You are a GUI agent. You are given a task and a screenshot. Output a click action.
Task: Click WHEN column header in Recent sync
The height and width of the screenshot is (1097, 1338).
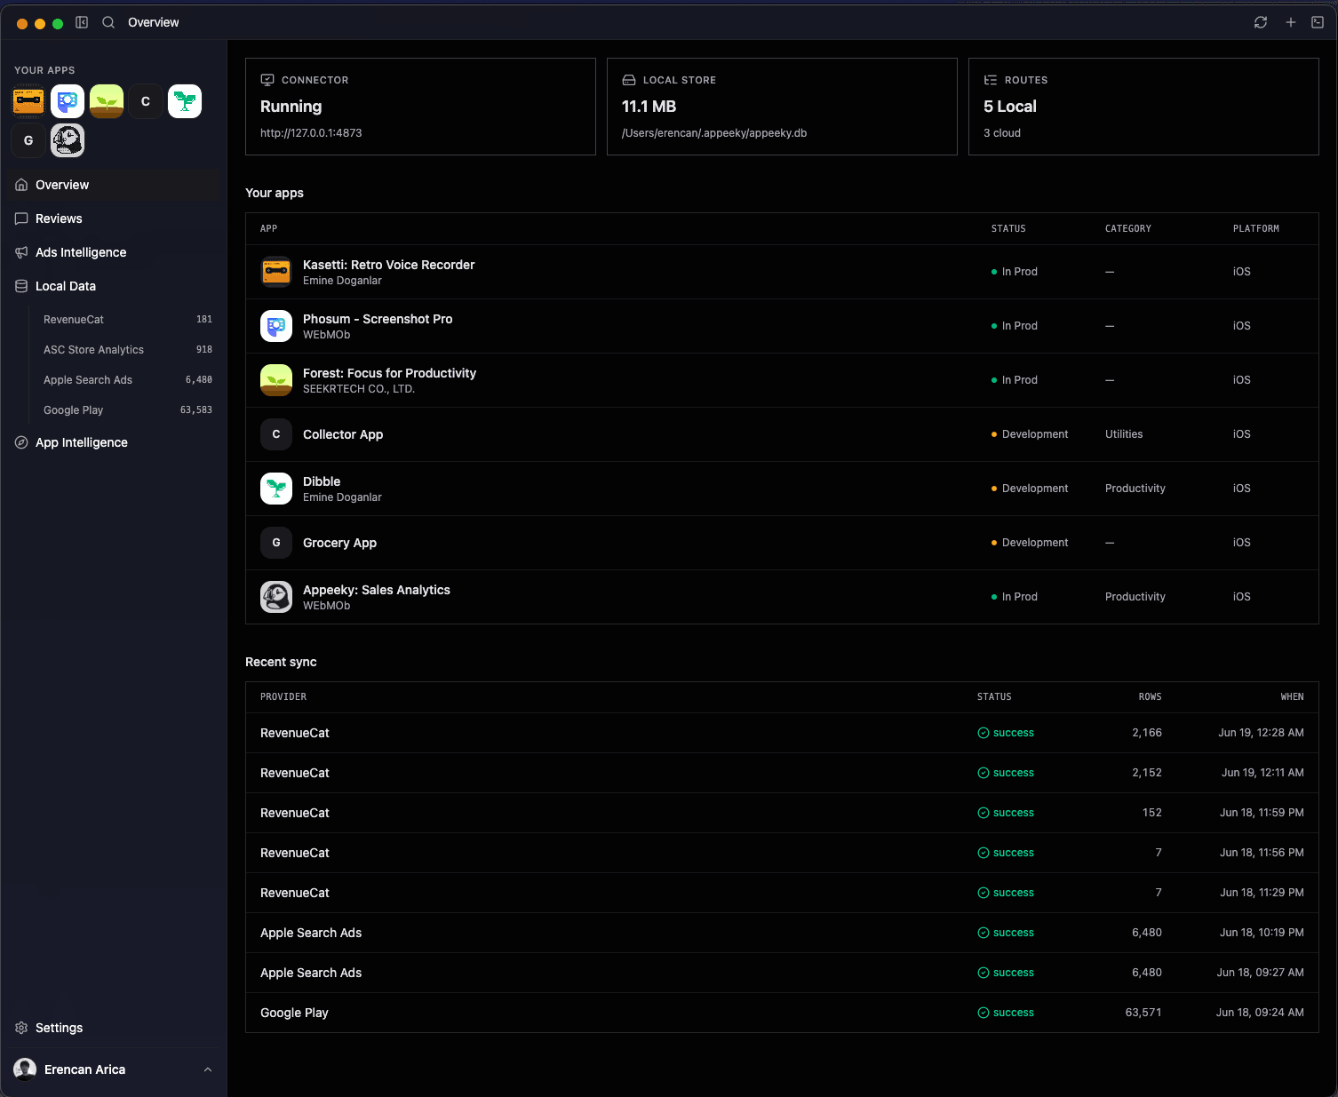coord(1292,697)
